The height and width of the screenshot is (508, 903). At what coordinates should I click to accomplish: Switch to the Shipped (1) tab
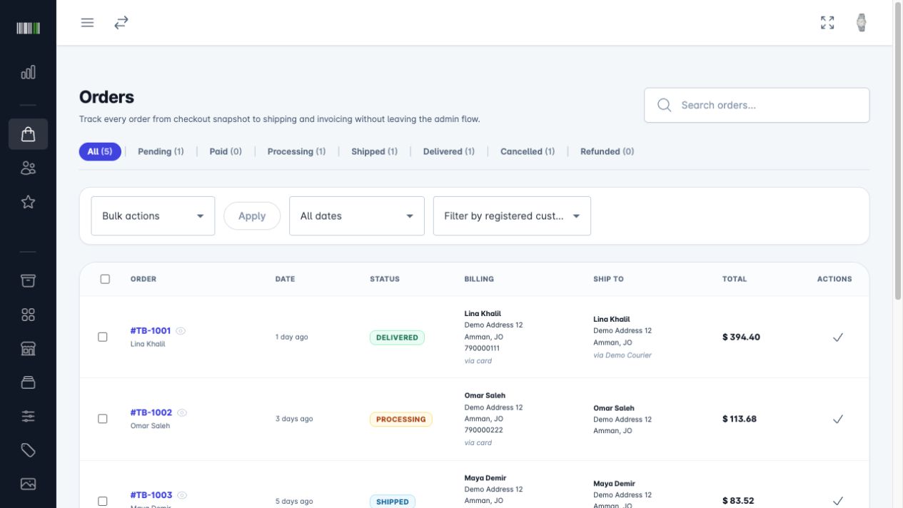click(374, 151)
